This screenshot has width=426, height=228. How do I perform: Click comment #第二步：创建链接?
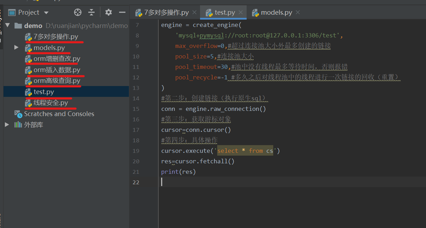pyautogui.click(x=214, y=98)
